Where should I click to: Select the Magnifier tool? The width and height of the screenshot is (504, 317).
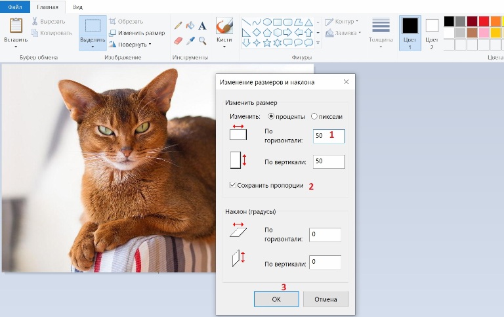click(202, 41)
